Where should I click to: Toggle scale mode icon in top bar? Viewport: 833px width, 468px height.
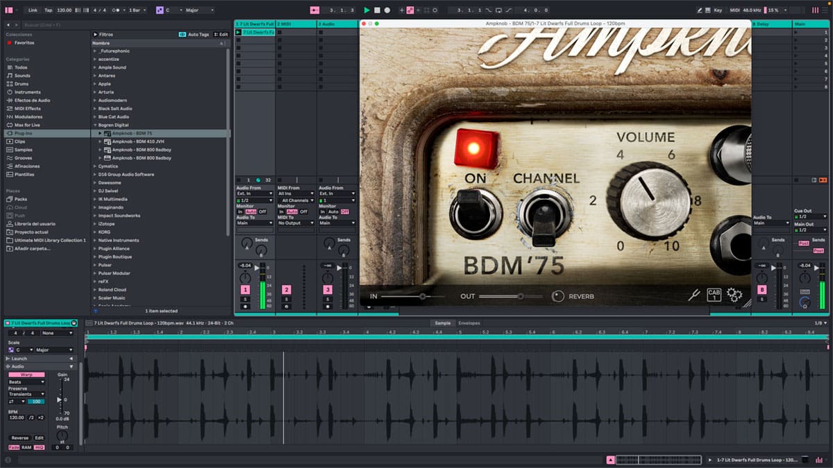click(160, 10)
